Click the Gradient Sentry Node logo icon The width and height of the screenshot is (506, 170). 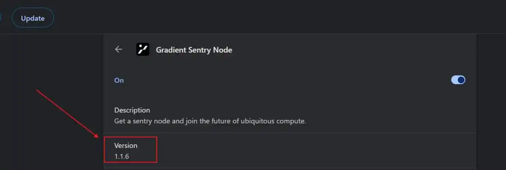[x=143, y=49]
